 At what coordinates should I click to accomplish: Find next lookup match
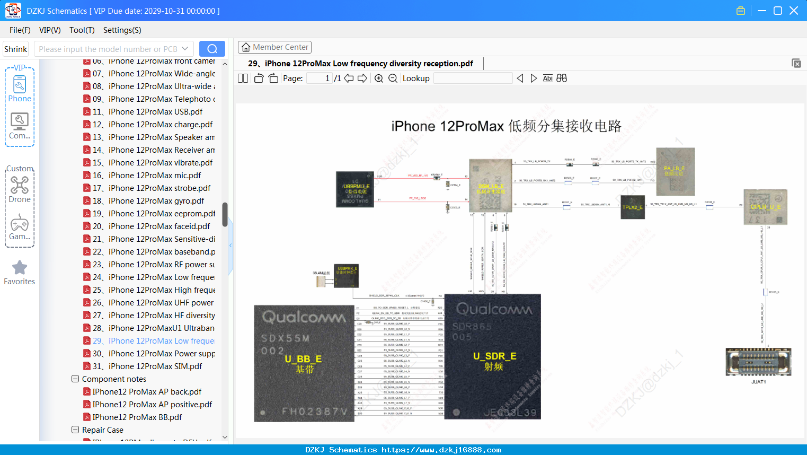534,78
